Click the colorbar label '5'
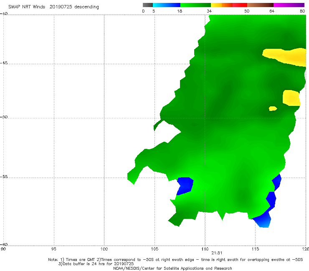The width and height of the screenshot is (309, 271). (x=154, y=11)
